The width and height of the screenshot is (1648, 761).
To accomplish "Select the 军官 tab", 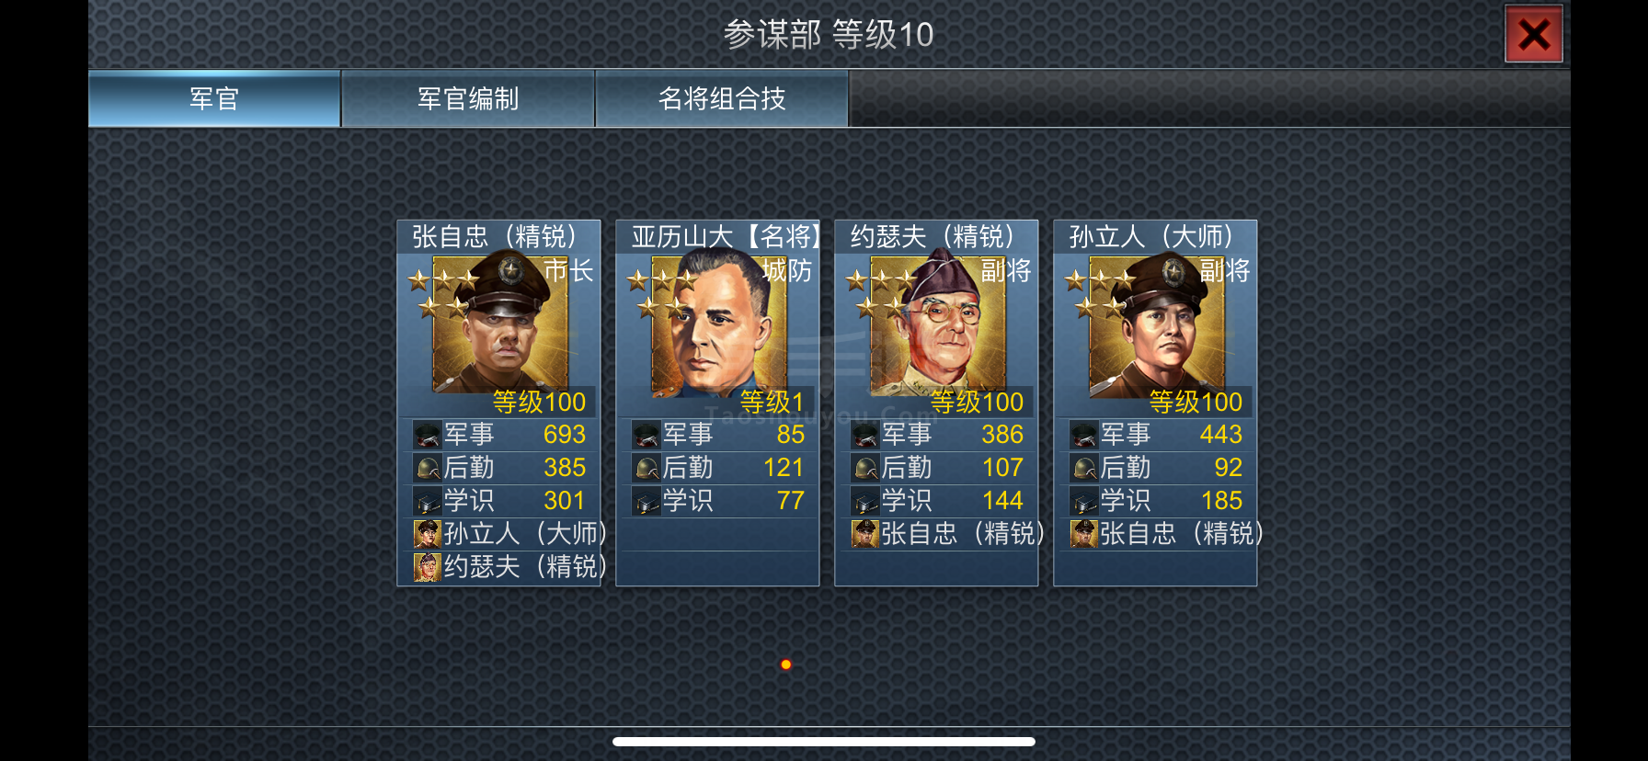I will point(214,98).
